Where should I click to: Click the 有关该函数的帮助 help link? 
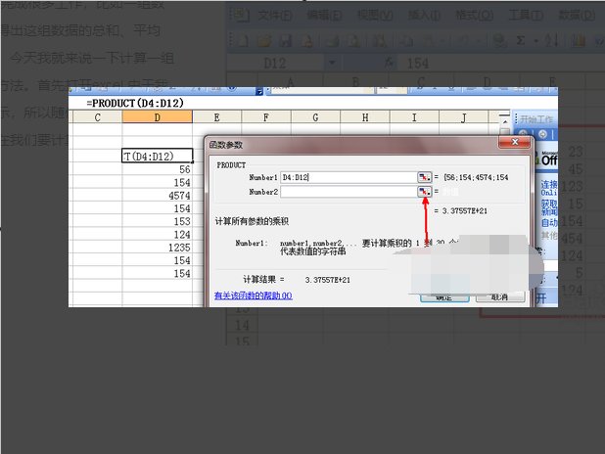(x=254, y=295)
